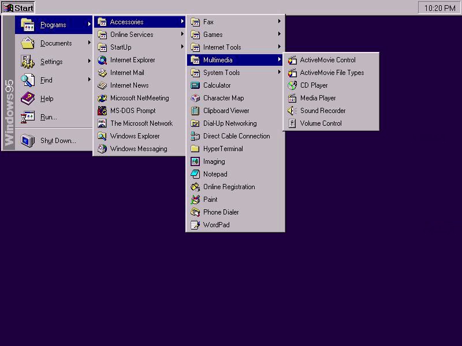Expand the Settings submenu arrow

pos(90,61)
